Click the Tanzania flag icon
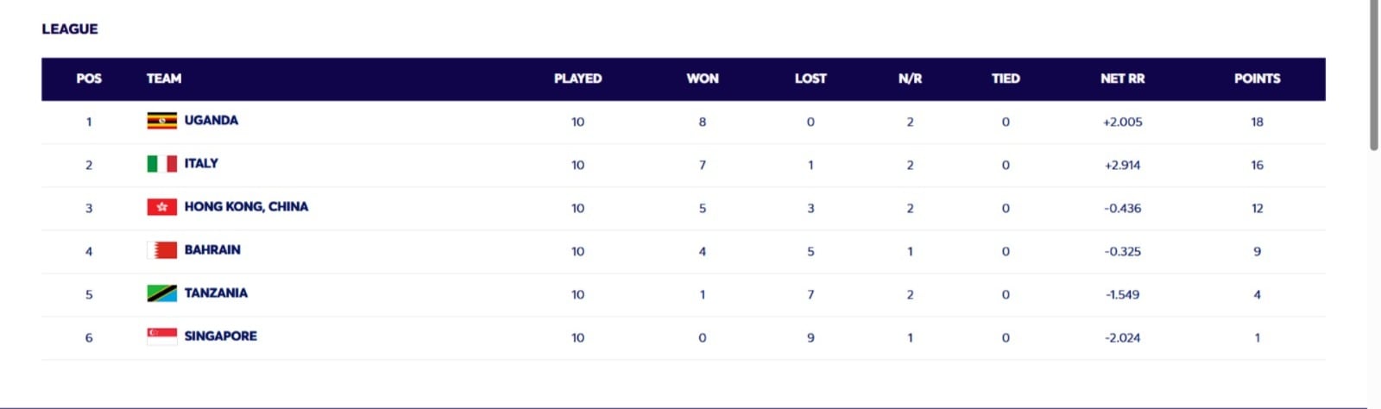Image resolution: width=1381 pixels, height=409 pixels. click(x=161, y=293)
